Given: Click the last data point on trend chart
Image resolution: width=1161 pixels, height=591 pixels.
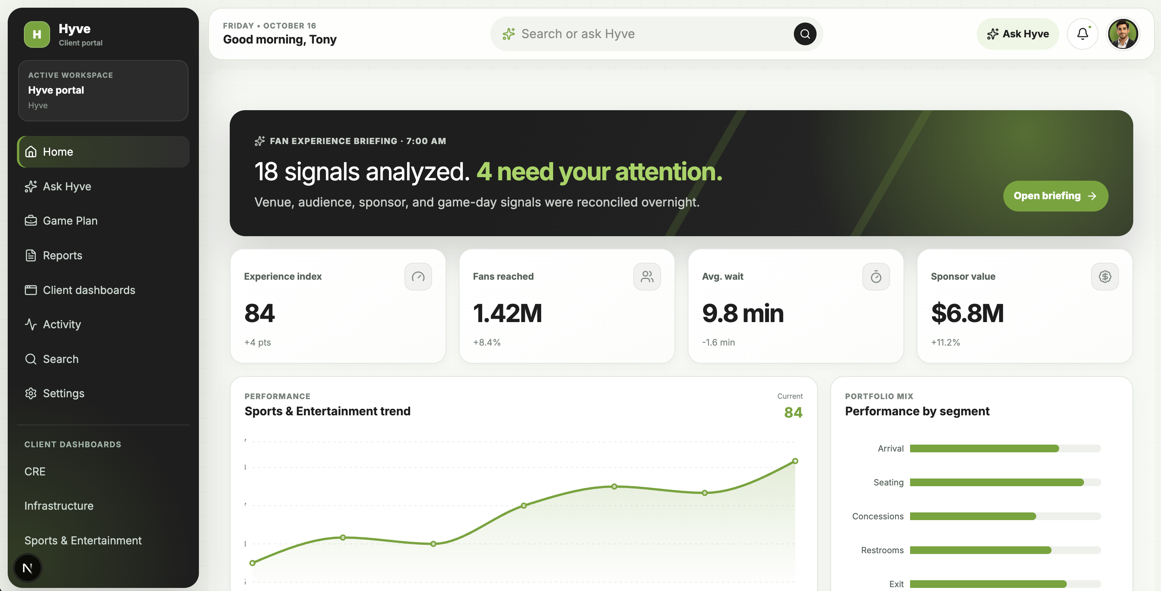Looking at the screenshot, I should coord(795,461).
